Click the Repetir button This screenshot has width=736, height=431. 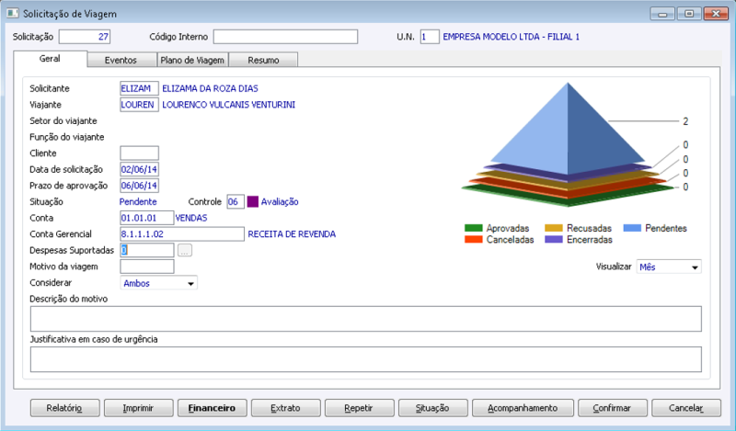(x=360, y=408)
